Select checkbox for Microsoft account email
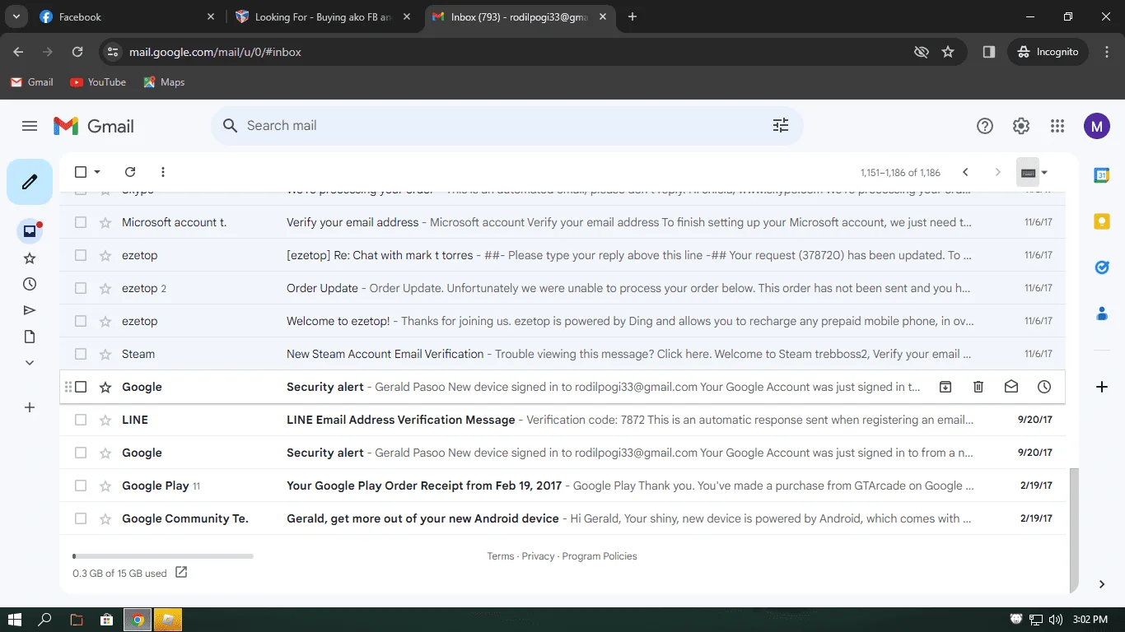Screen dimensions: 1125x632 pos(81,222)
